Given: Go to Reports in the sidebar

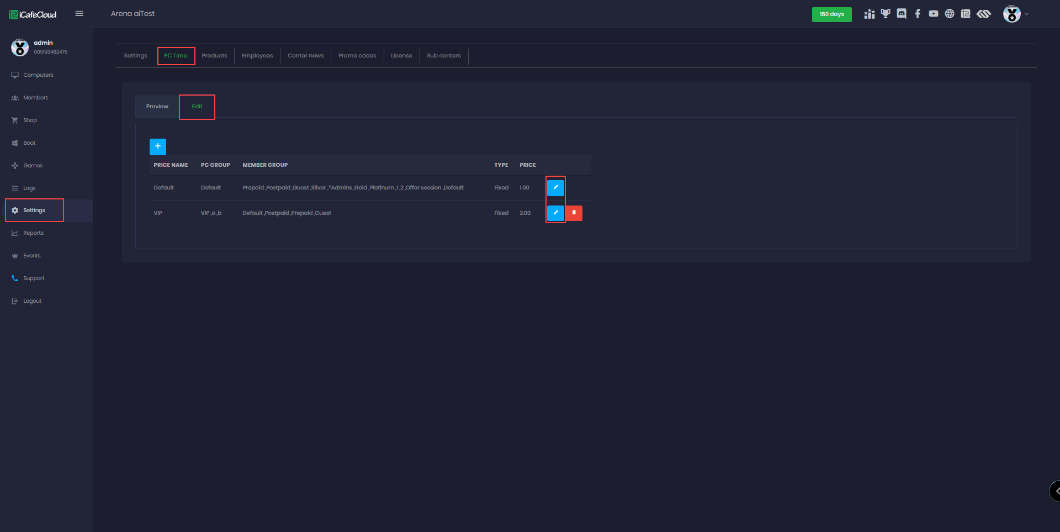Looking at the screenshot, I should pyautogui.click(x=33, y=233).
